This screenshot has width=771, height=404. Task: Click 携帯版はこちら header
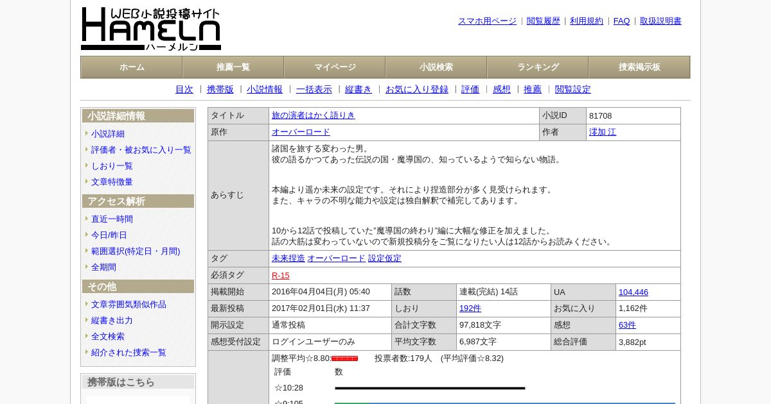pos(138,382)
